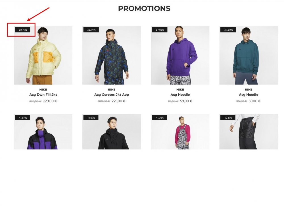This screenshot has height=206, width=284.
Task: Click the -41,78% discount badge on overalls
Action: pyautogui.click(x=159, y=118)
